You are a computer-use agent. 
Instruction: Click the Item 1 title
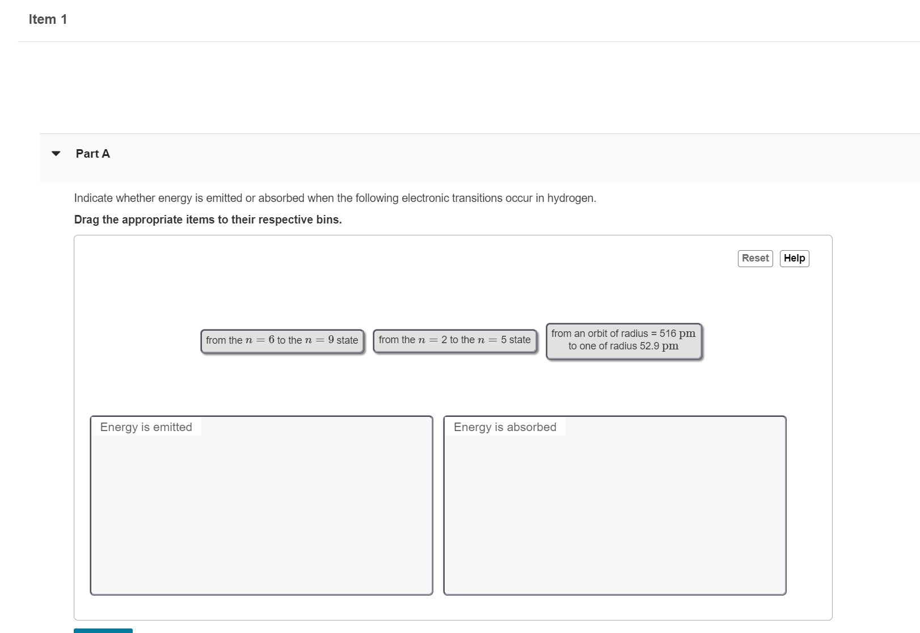[48, 19]
